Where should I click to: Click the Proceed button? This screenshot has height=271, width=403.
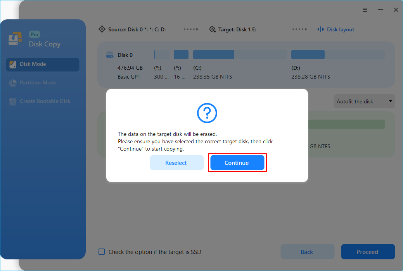367,252
